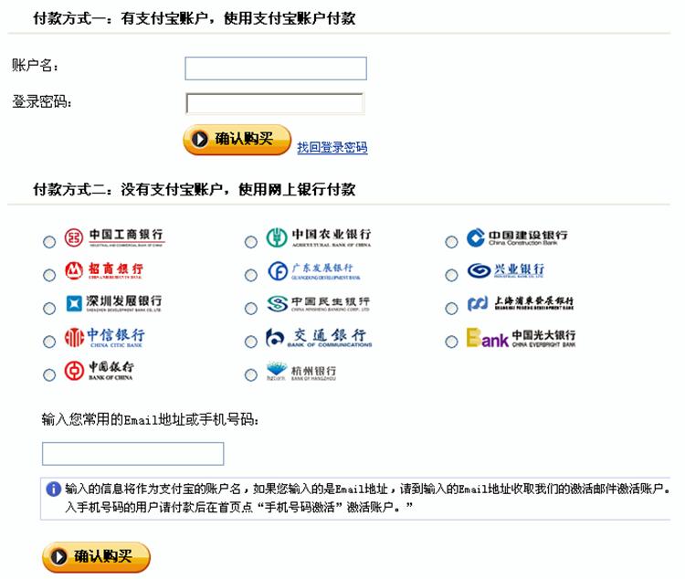Viewport: 685px width, 579px height.
Task: Open the 找回登录密码 link
Action: 332,147
